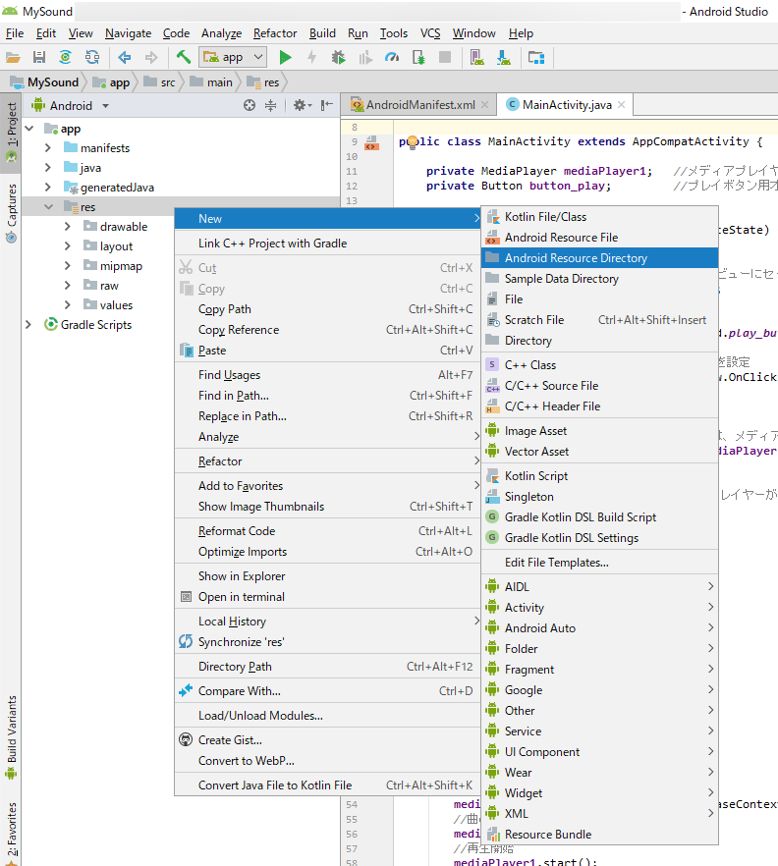Choose Image Asset from New submenu
The width and height of the screenshot is (778, 866).
(599, 431)
